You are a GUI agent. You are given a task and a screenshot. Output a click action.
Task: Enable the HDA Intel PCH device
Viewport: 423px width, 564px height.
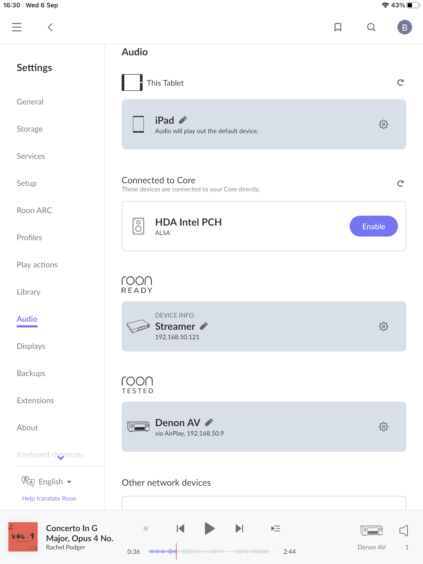coord(373,226)
